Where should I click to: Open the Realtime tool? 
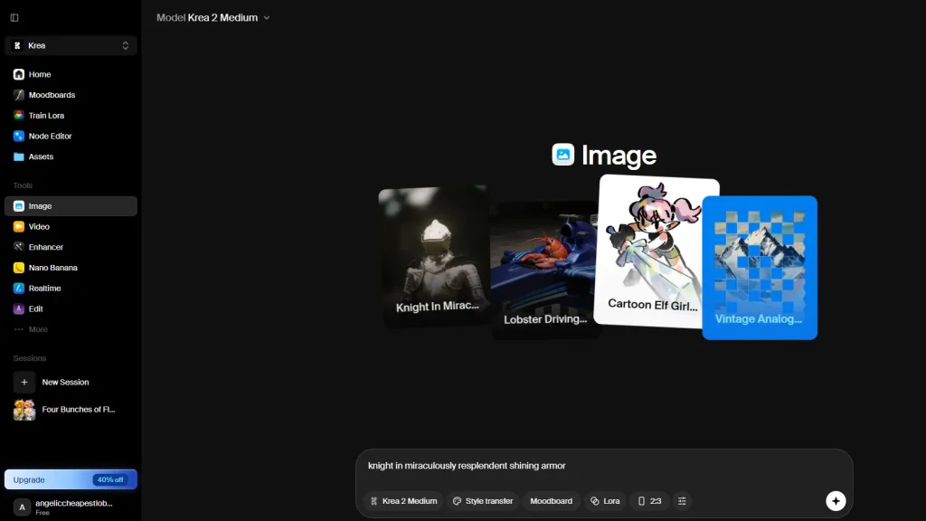point(71,289)
